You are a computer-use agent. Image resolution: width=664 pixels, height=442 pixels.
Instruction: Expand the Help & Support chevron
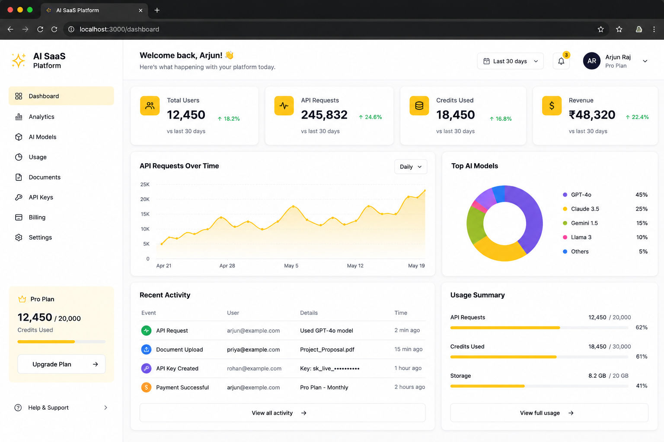point(105,407)
